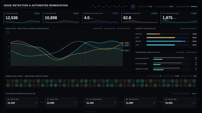Click the last warning node in bottom row
This screenshot has height=113, width=202.
click(194, 85)
